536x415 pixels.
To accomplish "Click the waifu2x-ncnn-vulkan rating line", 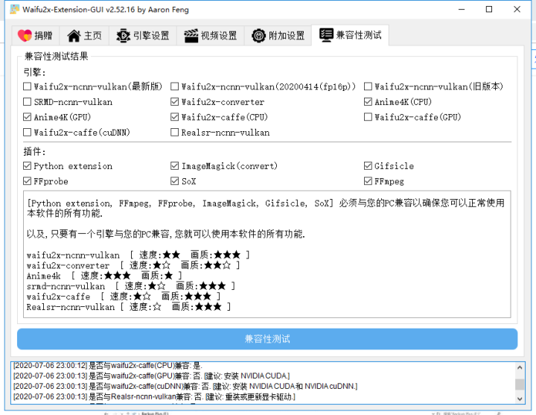I will [138, 255].
